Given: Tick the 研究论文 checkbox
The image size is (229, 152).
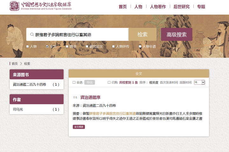Looking at the screenshot, I should tap(87, 46).
